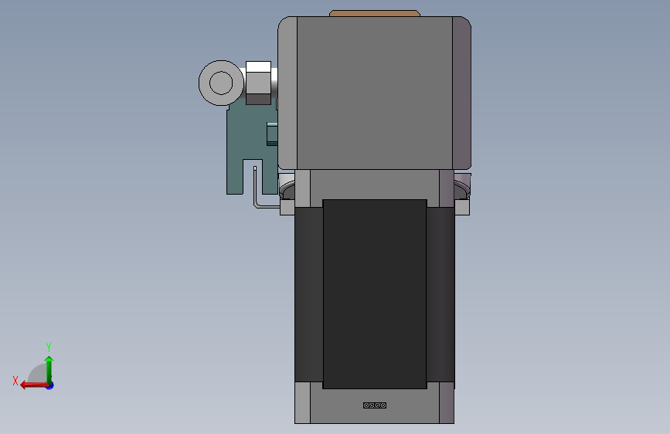Select the right black side of motor body
Image resolution: width=670 pixels, height=434 pixels.
pyautogui.click(x=440, y=295)
